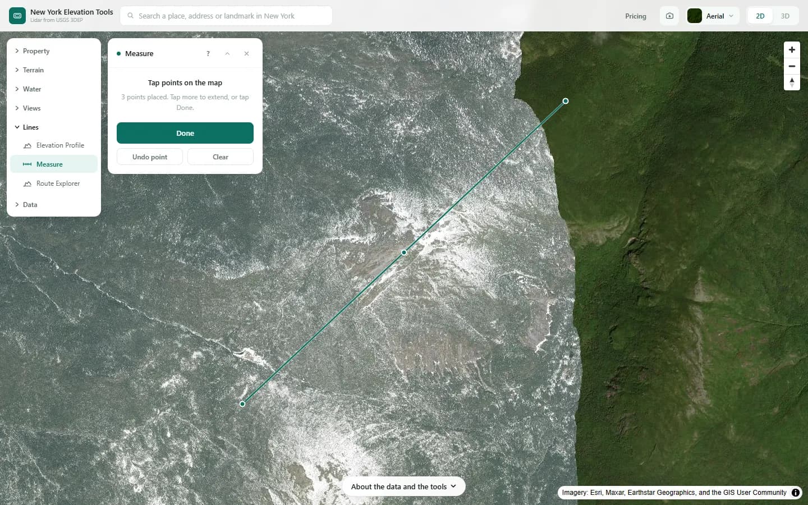Open the Pricing page
Viewport: 808px width, 505px height.
(x=636, y=16)
